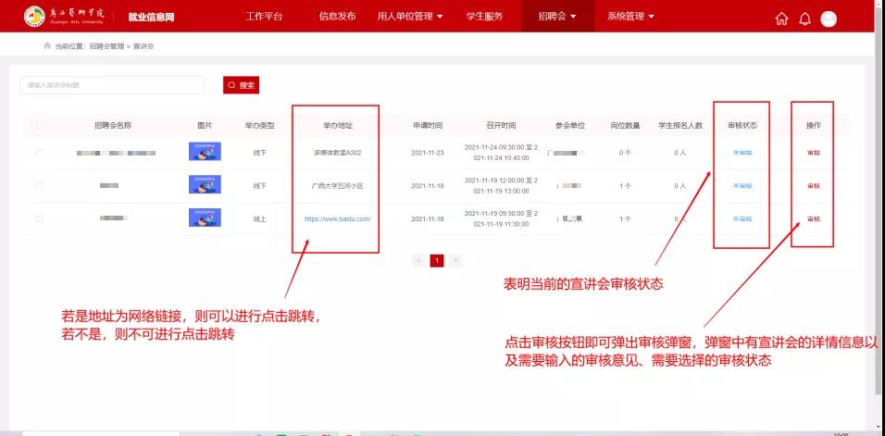The width and height of the screenshot is (885, 436).
Task: Open the 工作平台 menu item
Action: (264, 17)
